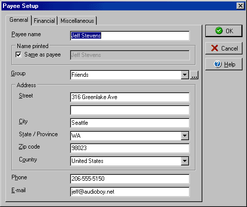This screenshot has width=247, height=207.
Task: Click the Help button label
Action: click(230, 64)
